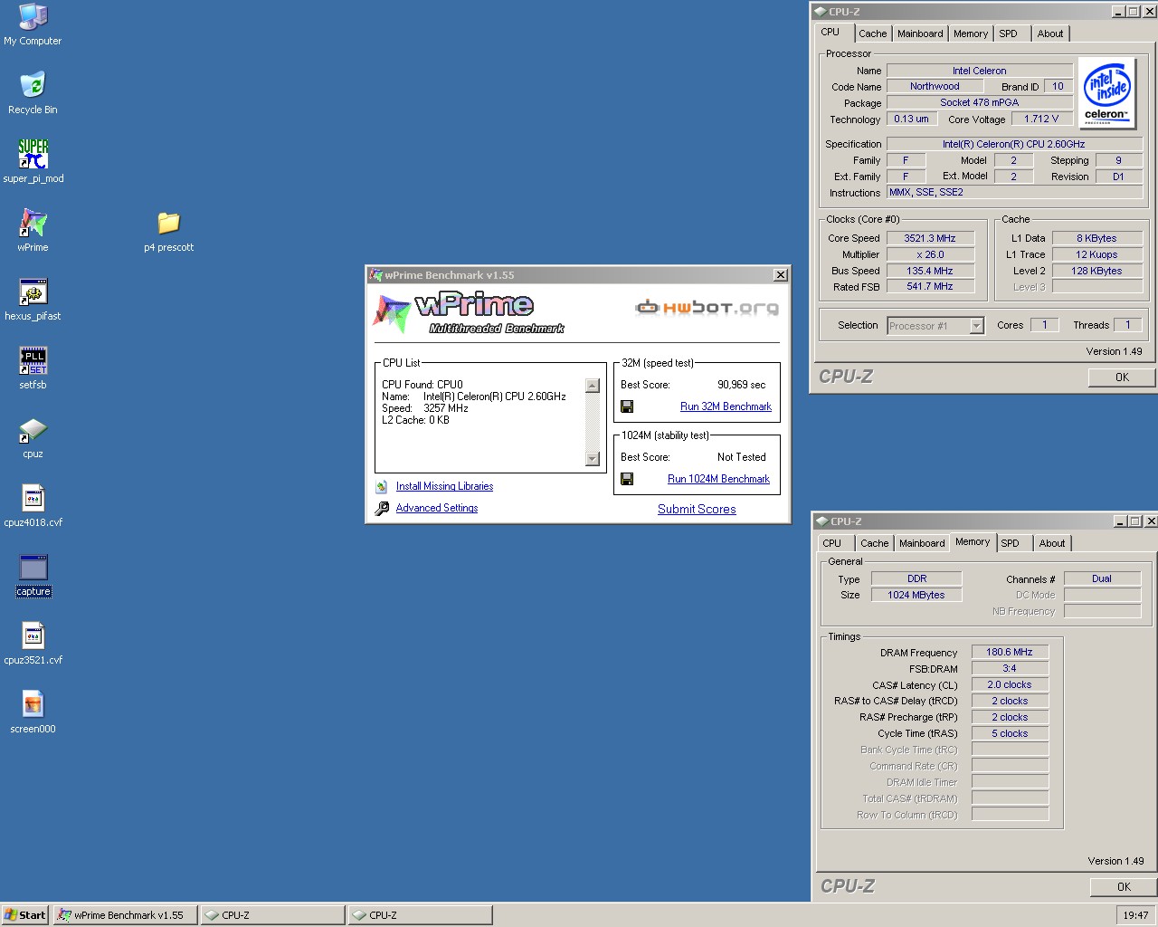Click the CAS# Latency 2.0 clocks value

click(x=1010, y=684)
